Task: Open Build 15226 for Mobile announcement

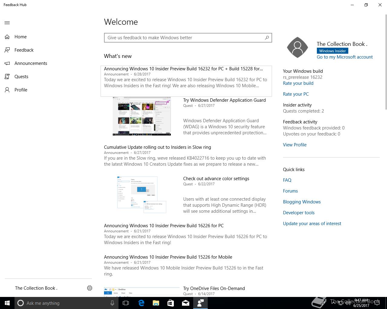Action: 168,257
